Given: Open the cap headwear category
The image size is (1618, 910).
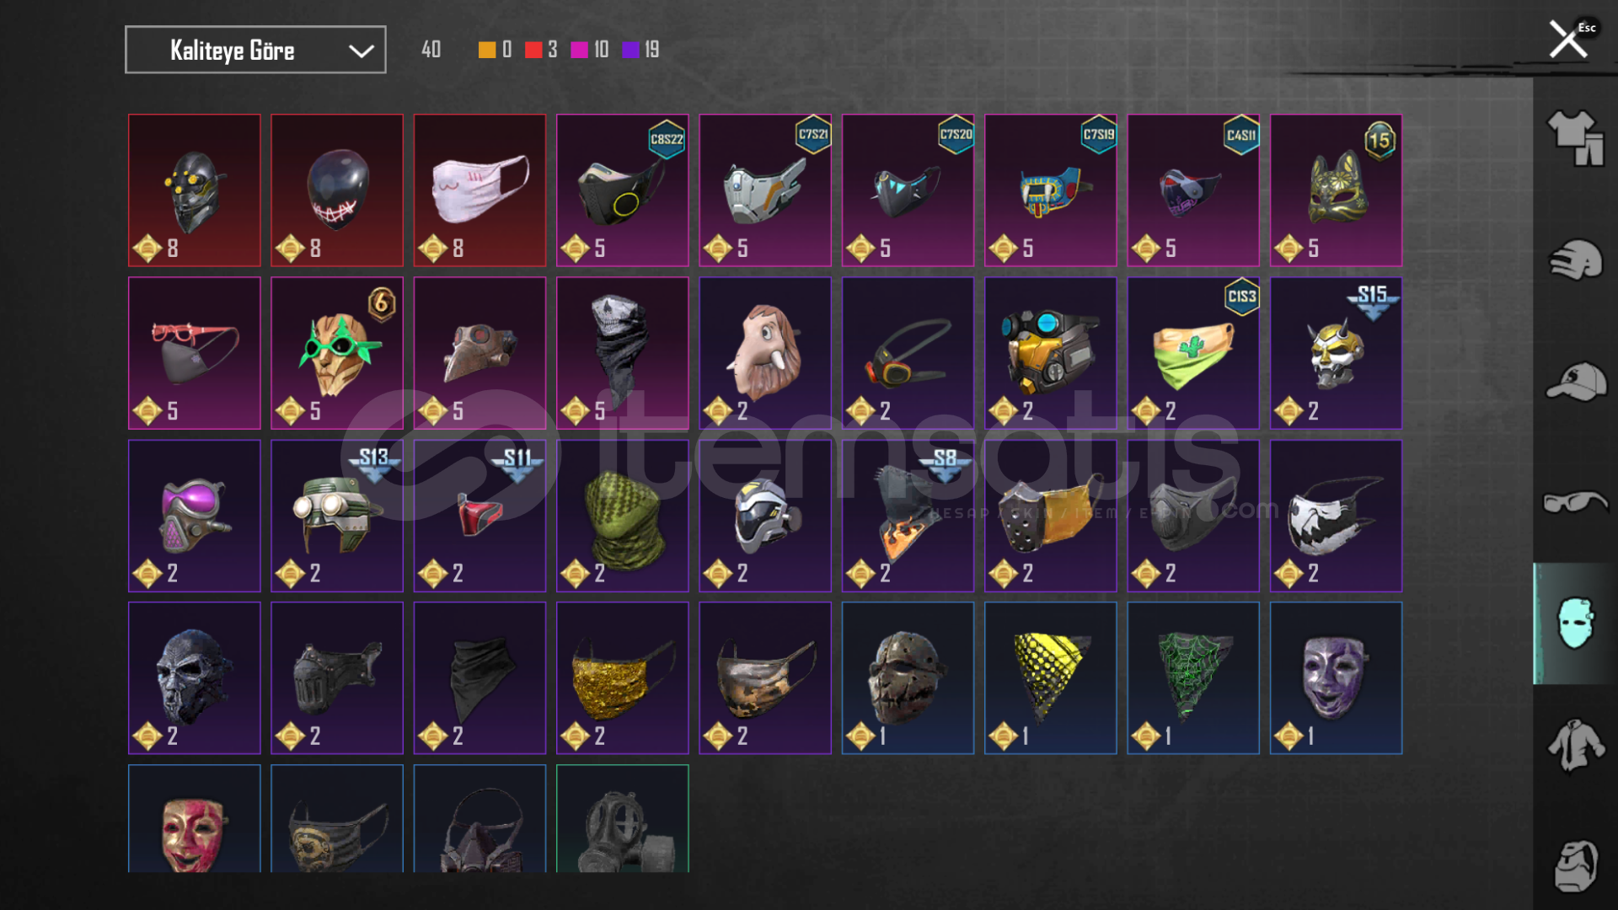Looking at the screenshot, I should (x=1575, y=382).
